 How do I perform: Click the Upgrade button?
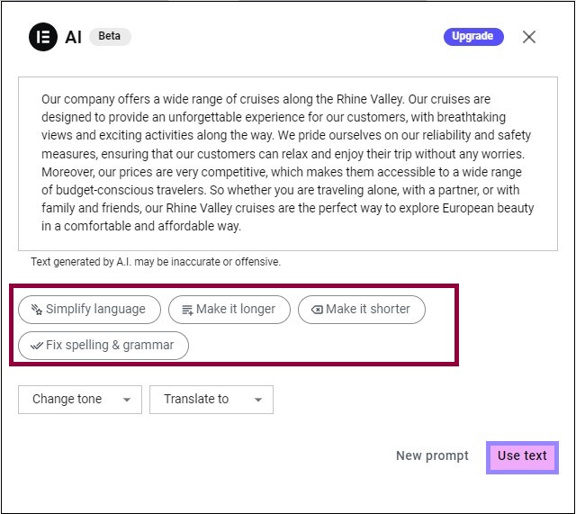pyautogui.click(x=473, y=36)
